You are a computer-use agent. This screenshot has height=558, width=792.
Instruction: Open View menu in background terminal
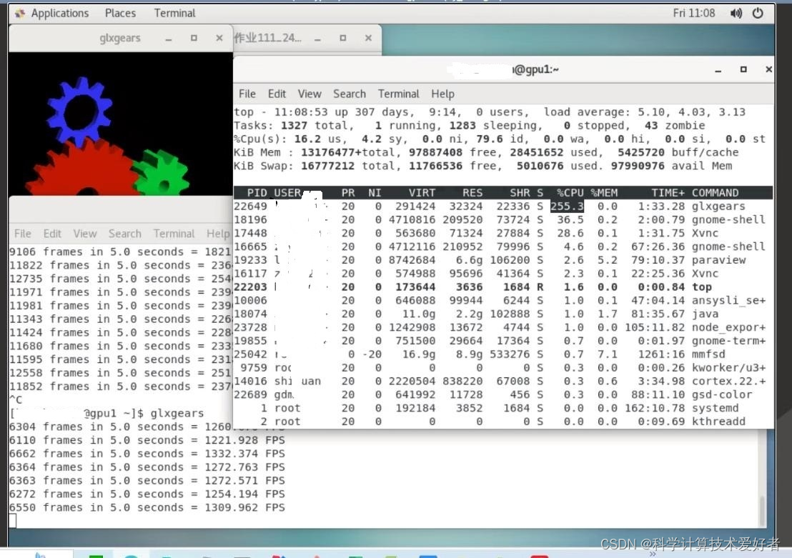coord(84,234)
